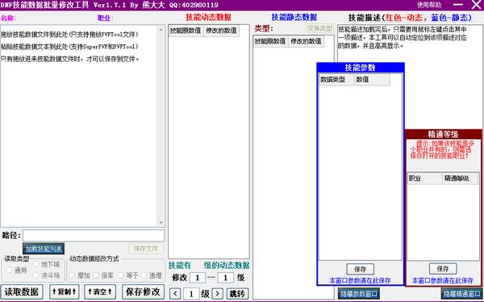Click the start level field after 修改
This screenshot has width=484, height=302.
click(x=198, y=278)
